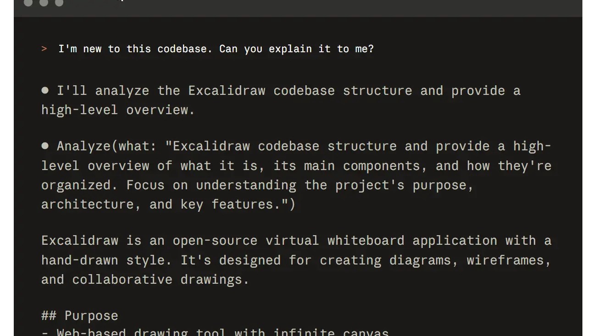This screenshot has height=336, width=598.
Task: Click the orange prompt caret symbol
Action: tap(44, 49)
